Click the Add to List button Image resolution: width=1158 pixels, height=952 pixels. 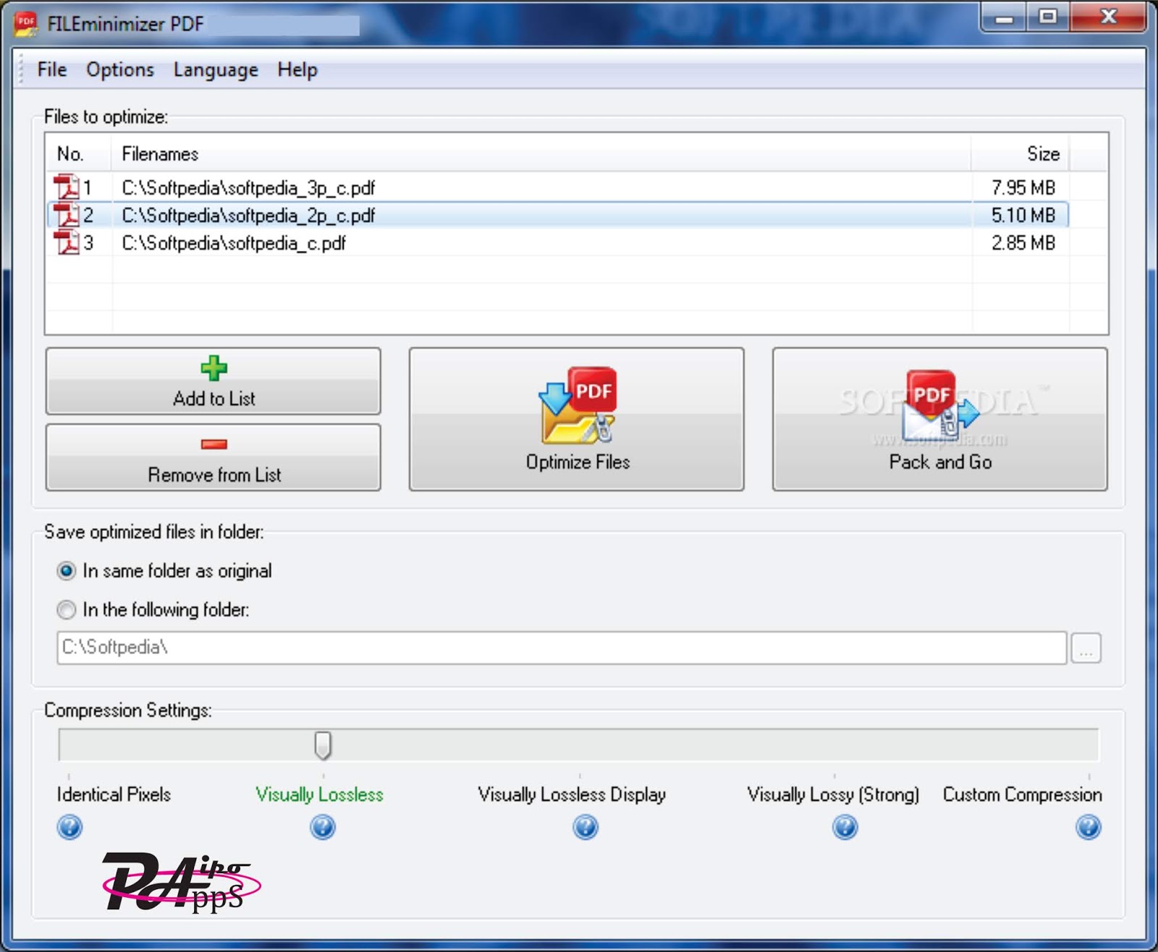[x=214, y=381]
